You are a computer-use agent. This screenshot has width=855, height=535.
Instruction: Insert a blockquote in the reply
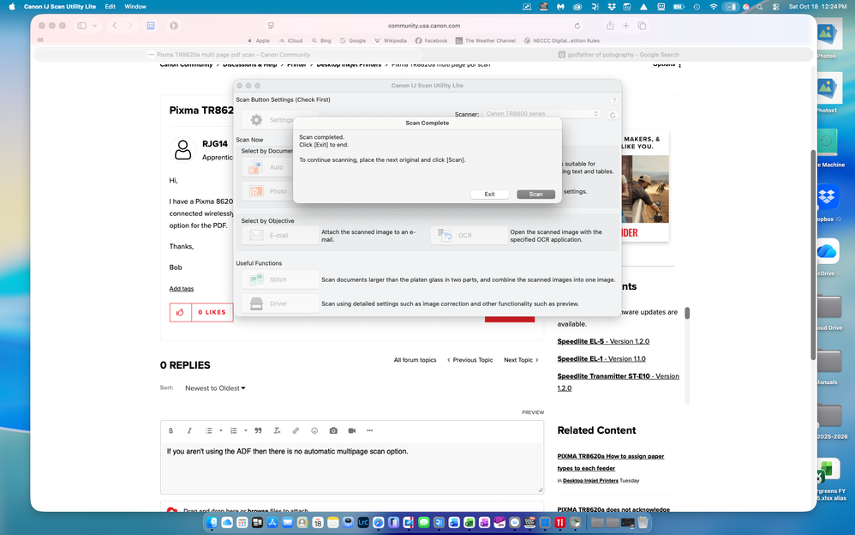[258, 430]
